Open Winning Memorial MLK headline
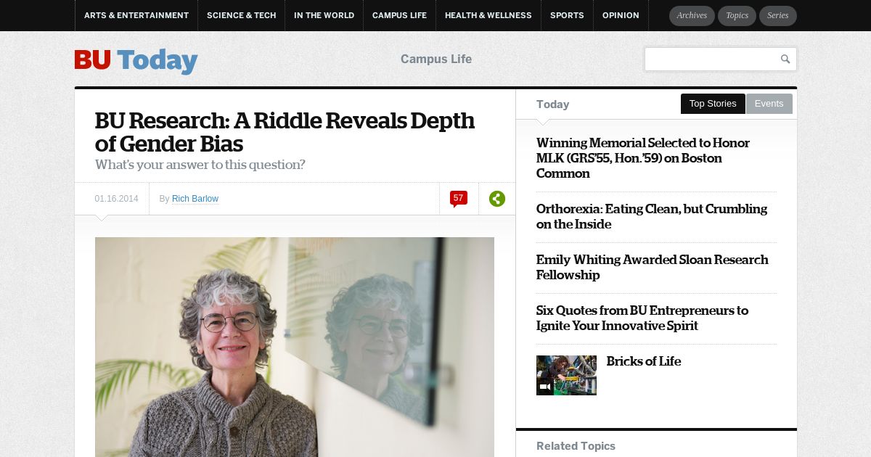871x457 pixels. tap(643, 158)
